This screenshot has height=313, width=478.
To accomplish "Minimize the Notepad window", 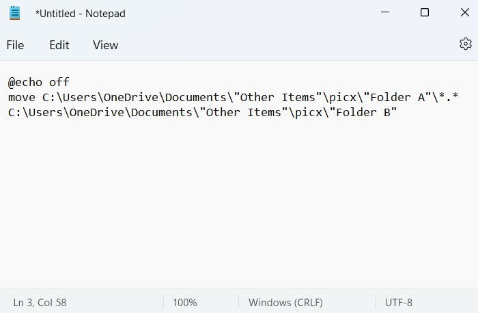I will pos(385,12).
